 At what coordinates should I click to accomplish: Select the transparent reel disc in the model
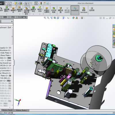click(x=99, y=58)
